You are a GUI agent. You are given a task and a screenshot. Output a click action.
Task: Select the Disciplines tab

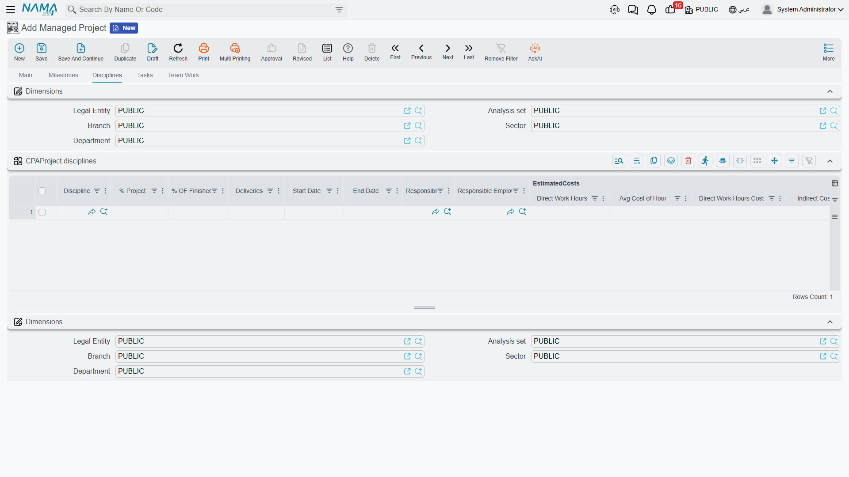(x=107, y=75)
